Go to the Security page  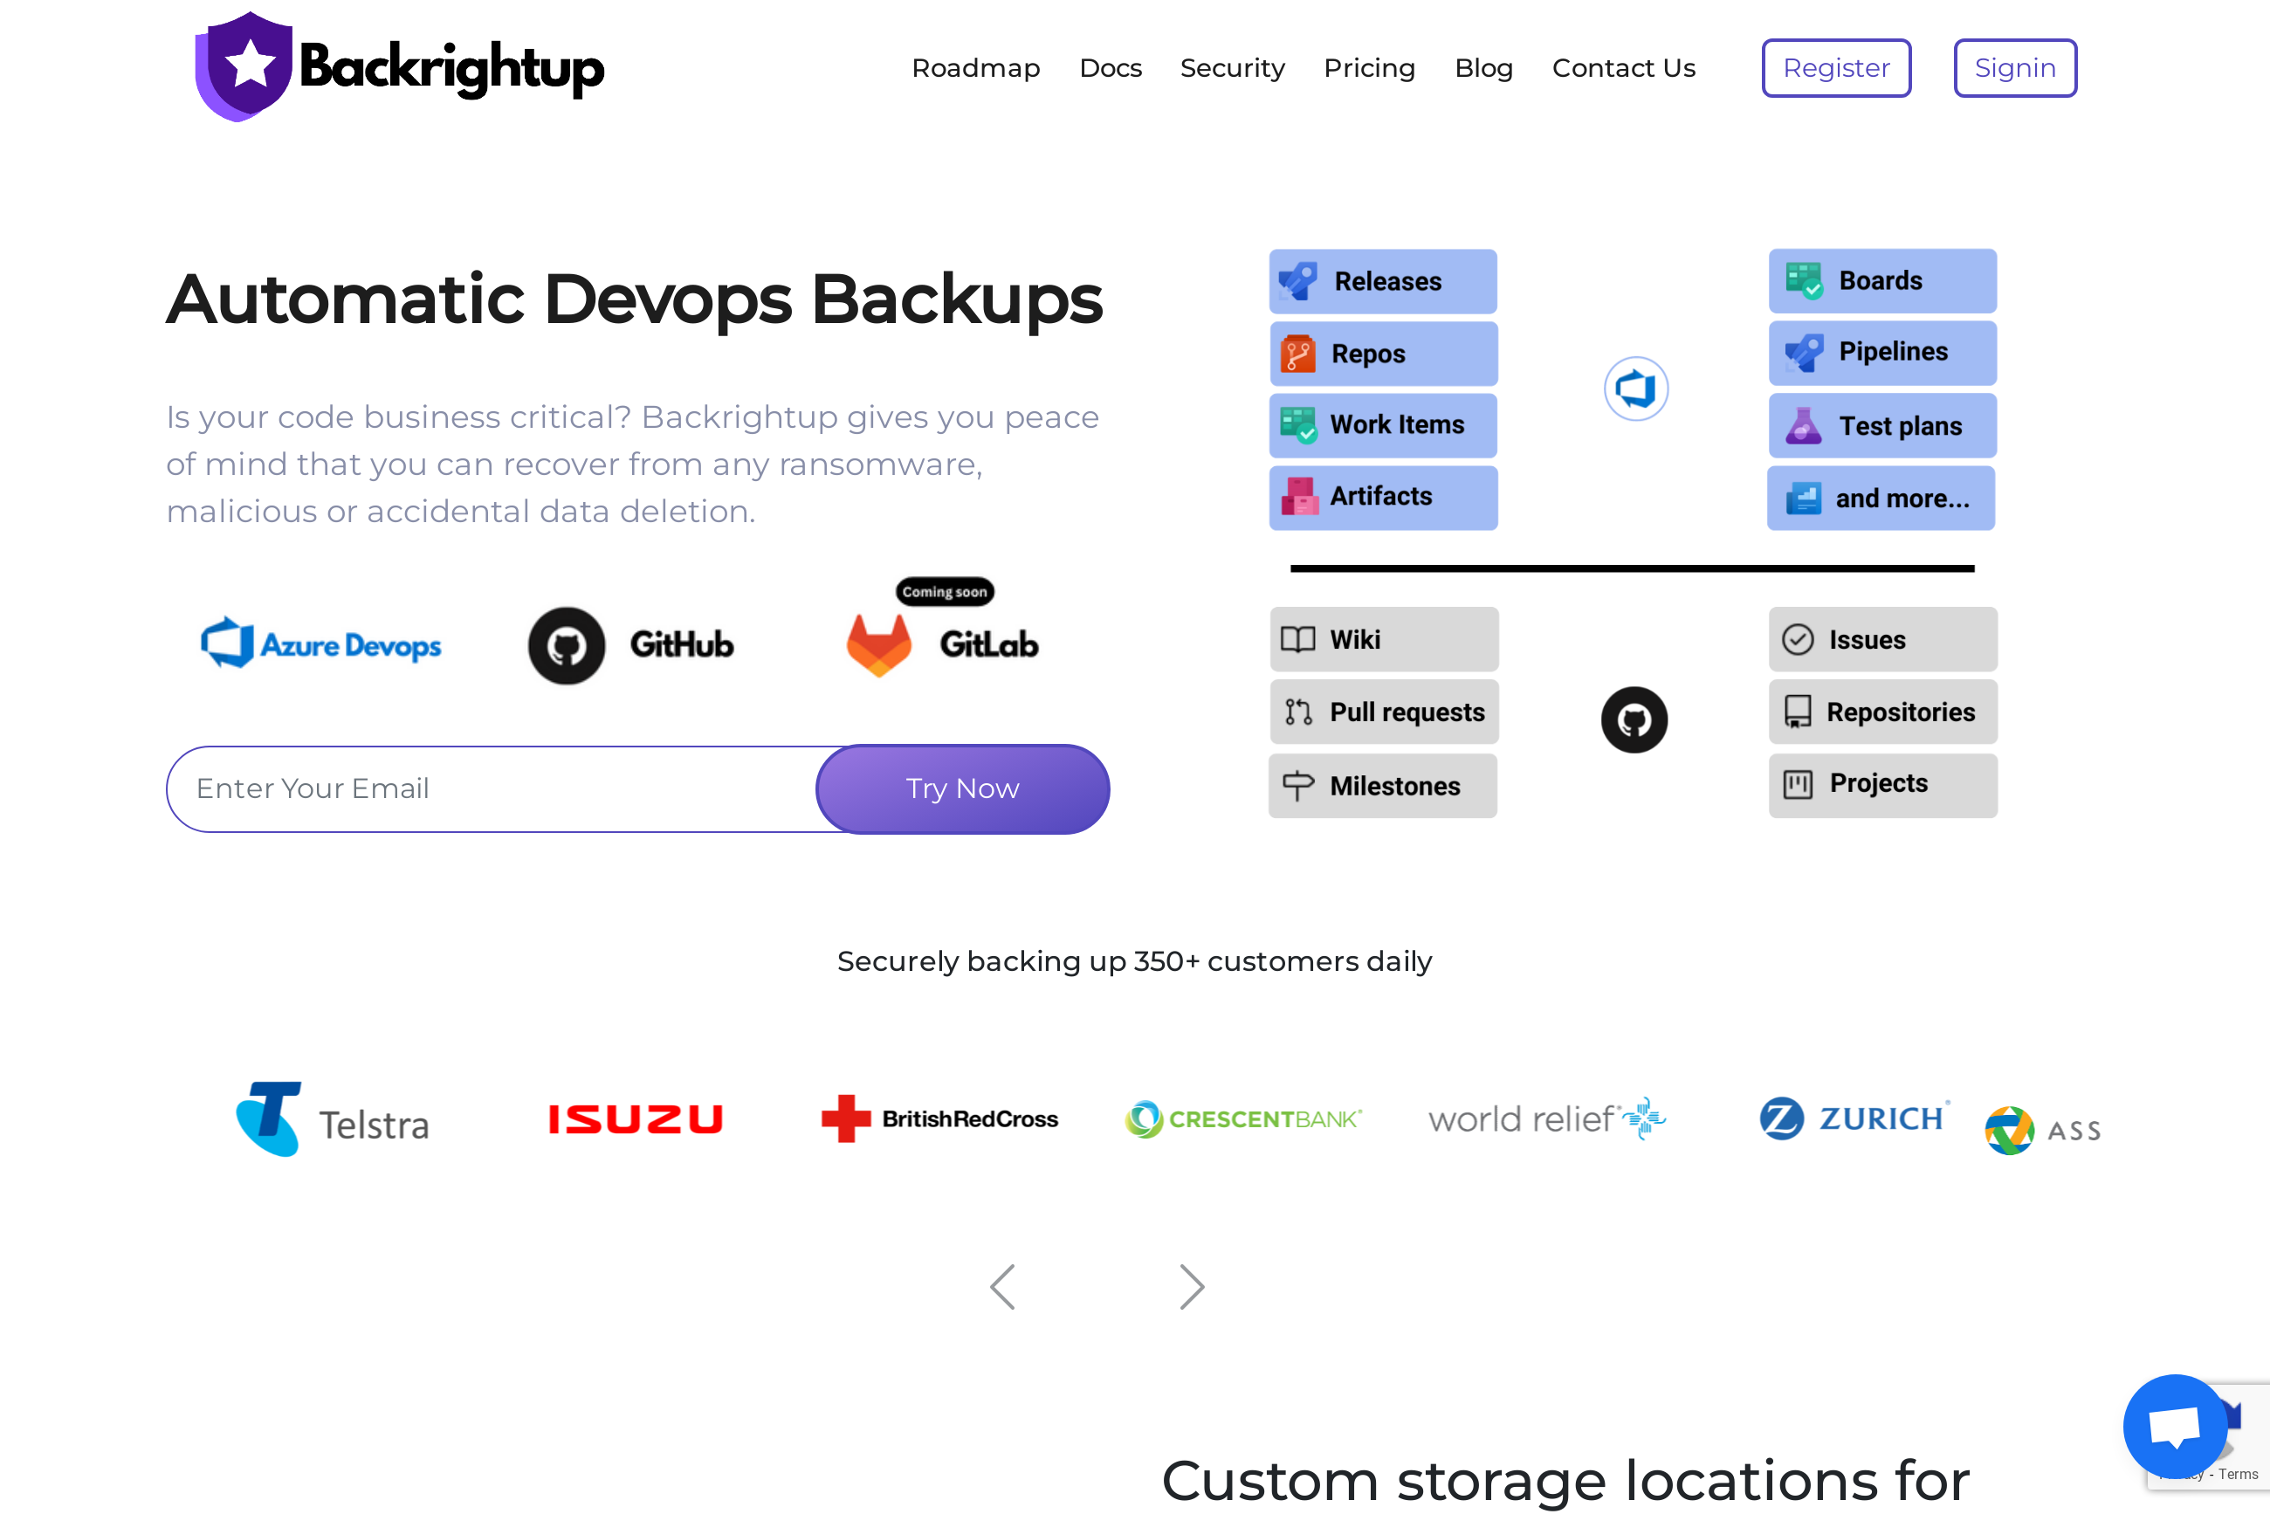pyautogui.click(x=1231, y=67)
